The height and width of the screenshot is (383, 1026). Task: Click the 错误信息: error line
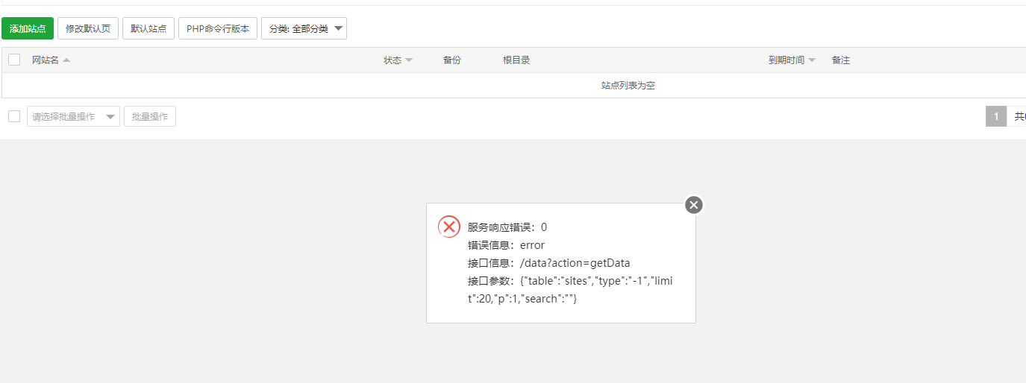pos(506,245)
